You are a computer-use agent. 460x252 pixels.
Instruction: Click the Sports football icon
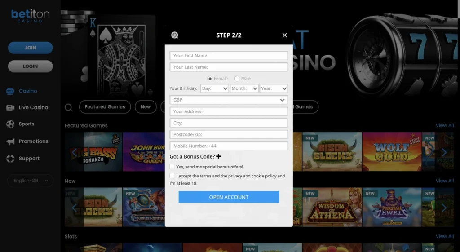click(x=10, y=124)
